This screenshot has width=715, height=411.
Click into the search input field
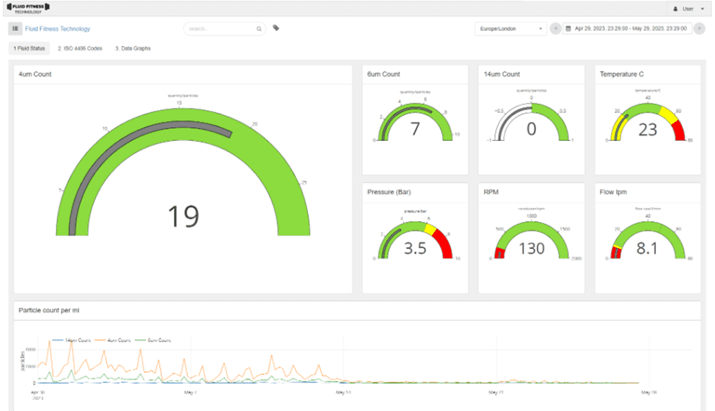point(220,29)
